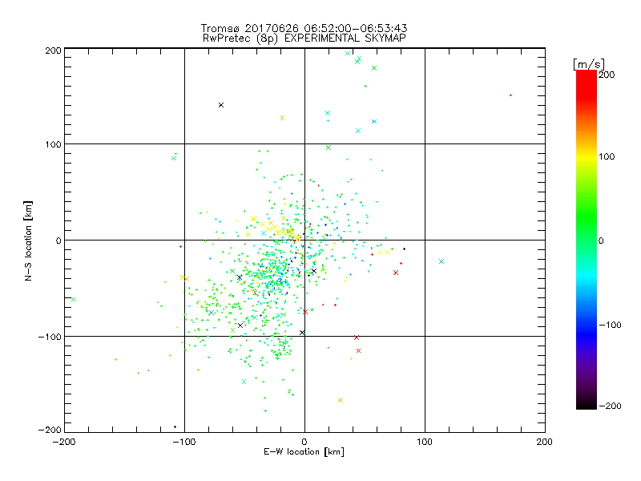641x481 pixels.
Task: Click the E-W axis tick label "-200"
Action: 65,442
